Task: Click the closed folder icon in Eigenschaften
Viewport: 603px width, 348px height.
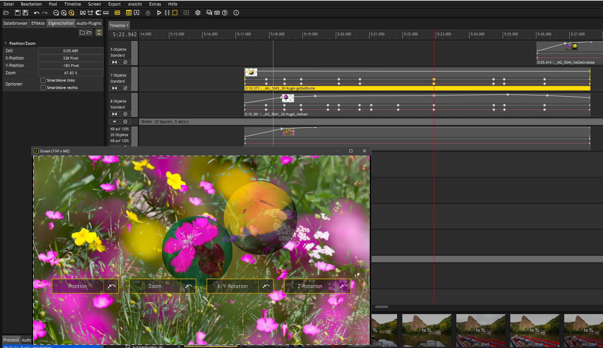Action: click(82, 32)
